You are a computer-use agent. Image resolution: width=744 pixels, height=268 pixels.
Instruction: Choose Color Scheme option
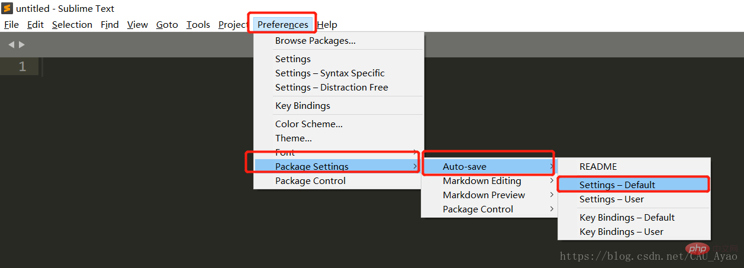pyautogui.click(x=308, y=124)
